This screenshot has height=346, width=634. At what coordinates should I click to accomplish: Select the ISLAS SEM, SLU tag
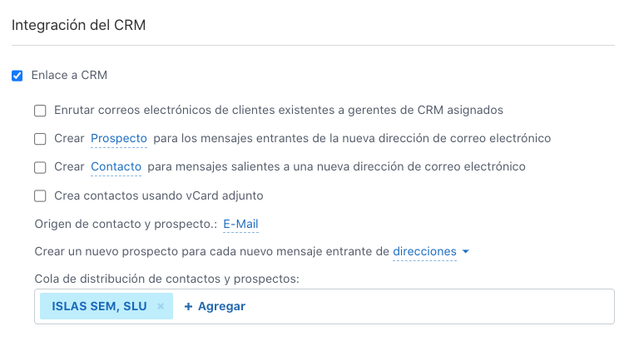(99, 306)
